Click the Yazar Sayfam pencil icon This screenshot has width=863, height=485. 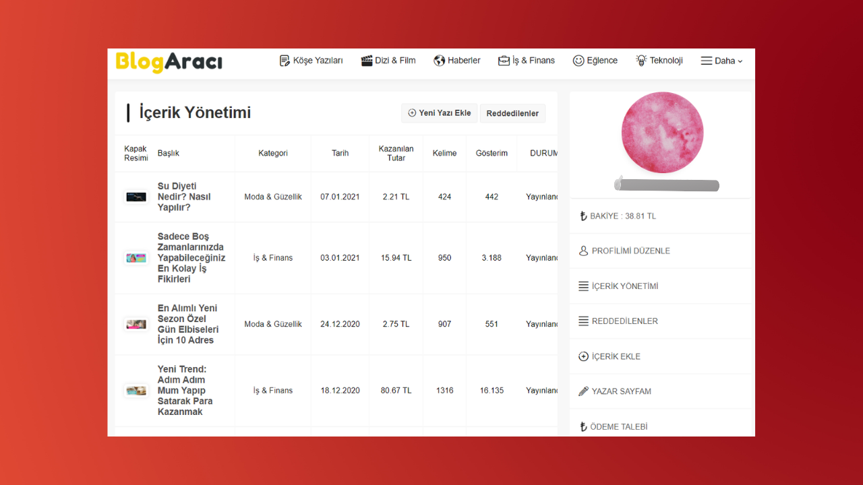[583, 391]
